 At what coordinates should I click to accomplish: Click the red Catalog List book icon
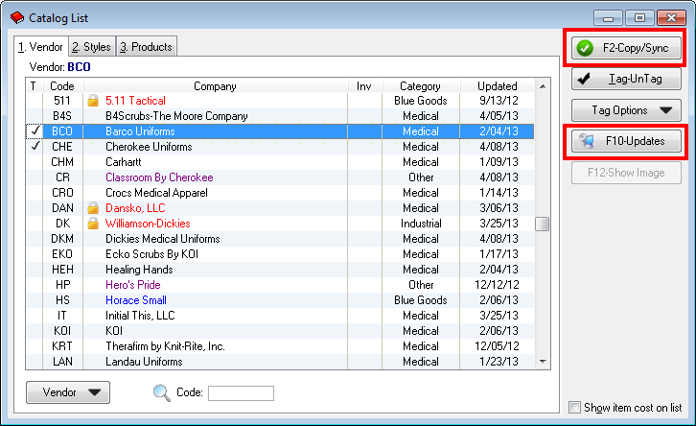point(17,18)
